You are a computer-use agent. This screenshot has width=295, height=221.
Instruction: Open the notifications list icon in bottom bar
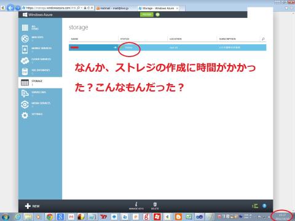pos(255,206)
